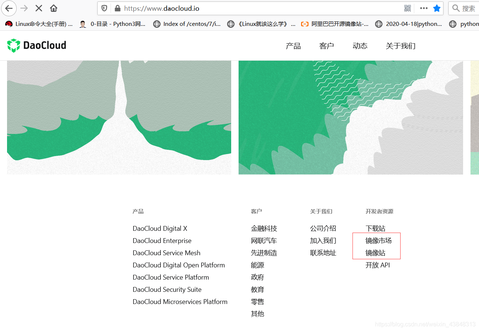Toggle the blue bookmark star
479x331 pixels.
click(437, 8)
